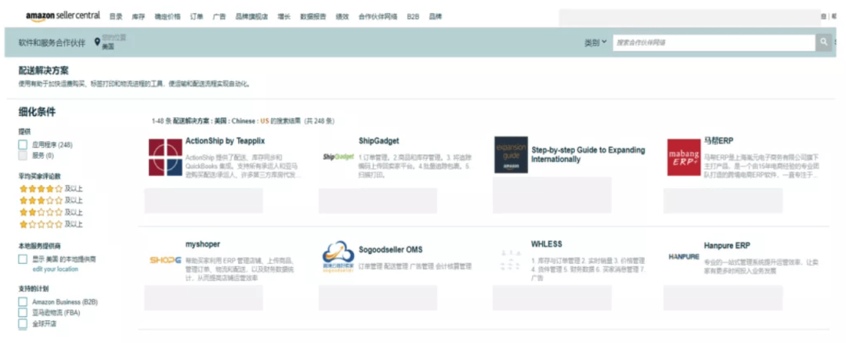846x343 pixels.
Task: Open myshoper title link
Action: pos(202,244)
